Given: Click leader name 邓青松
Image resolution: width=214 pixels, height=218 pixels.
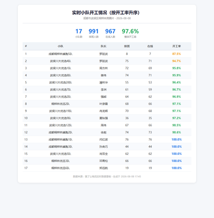Looking at the screenshot, I should pyautogui.click(x=103, y=161).
